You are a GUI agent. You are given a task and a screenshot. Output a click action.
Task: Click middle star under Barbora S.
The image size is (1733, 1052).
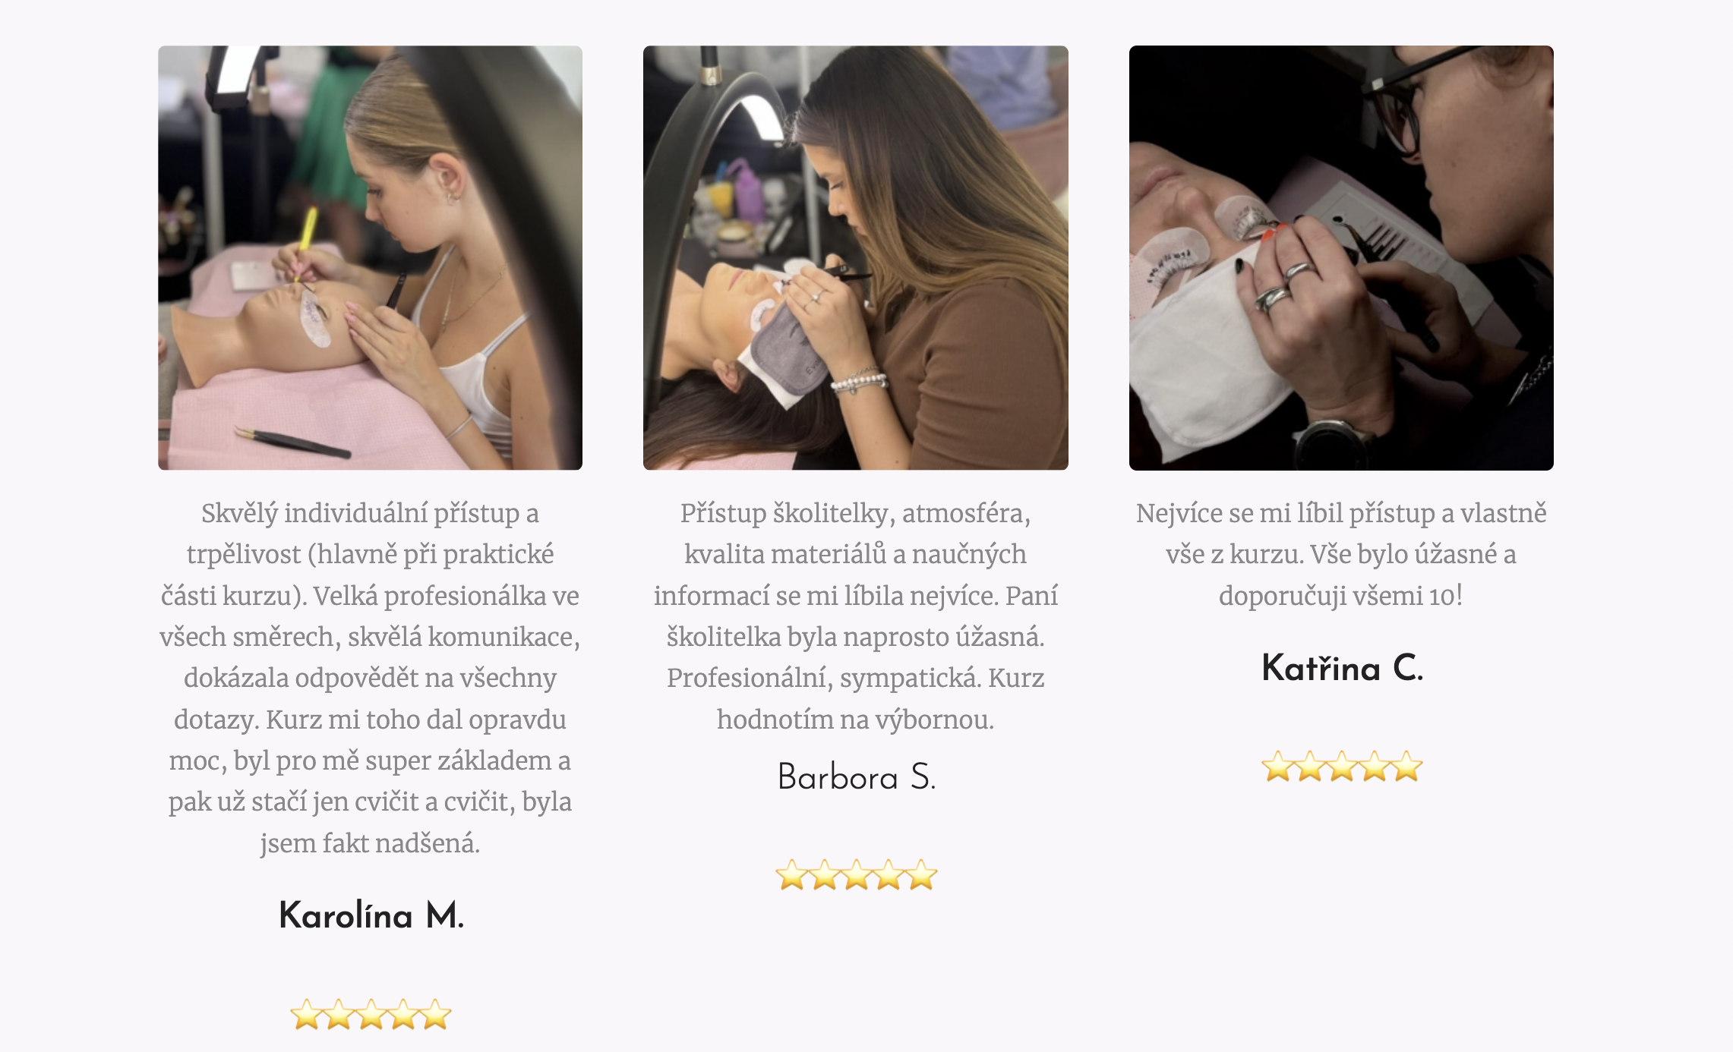pos(856,874)
